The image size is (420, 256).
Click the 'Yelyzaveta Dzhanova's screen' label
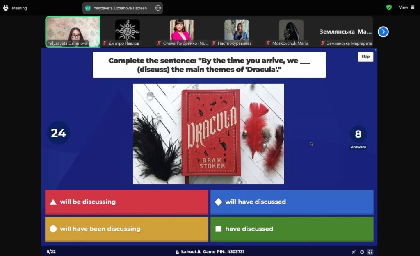pos(120,8)
